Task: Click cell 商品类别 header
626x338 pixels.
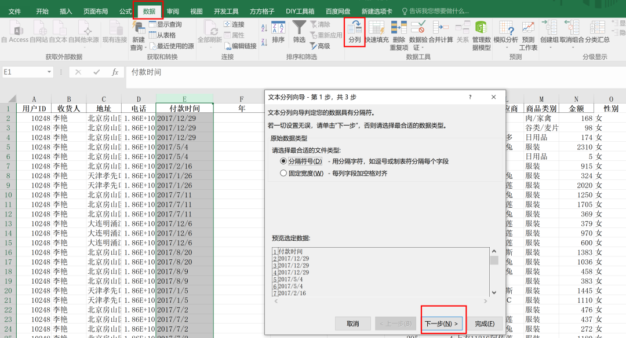Action: coord(541,108)
